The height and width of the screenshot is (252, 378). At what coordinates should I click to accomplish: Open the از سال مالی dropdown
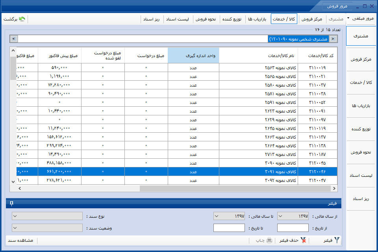(x=280, y=216)
